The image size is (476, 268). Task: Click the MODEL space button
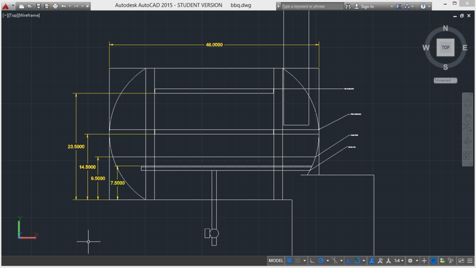tap(276, 261)
